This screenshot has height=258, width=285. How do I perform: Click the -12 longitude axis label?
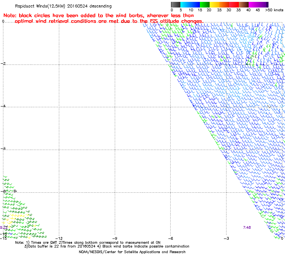pyautogui.click(x=59, y=238)
